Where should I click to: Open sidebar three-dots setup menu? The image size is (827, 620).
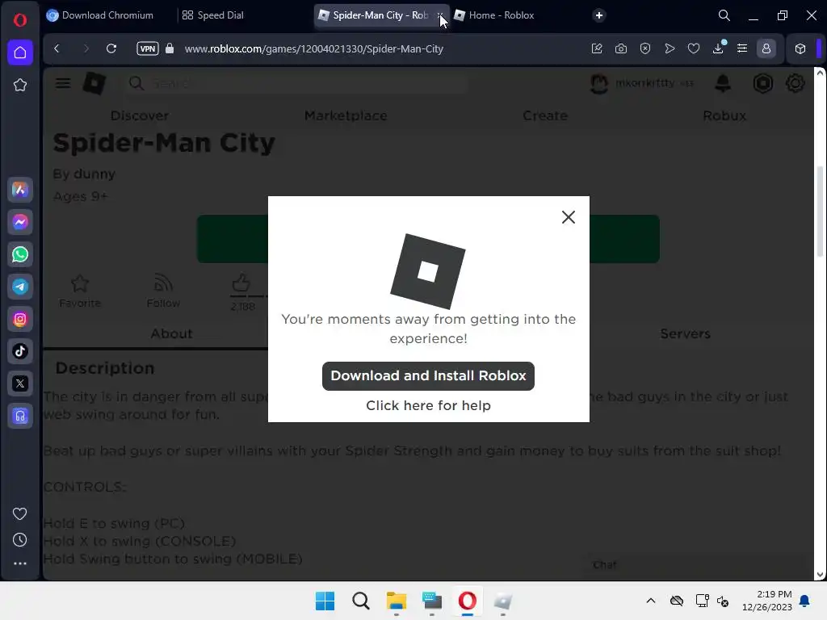[20, 563]
